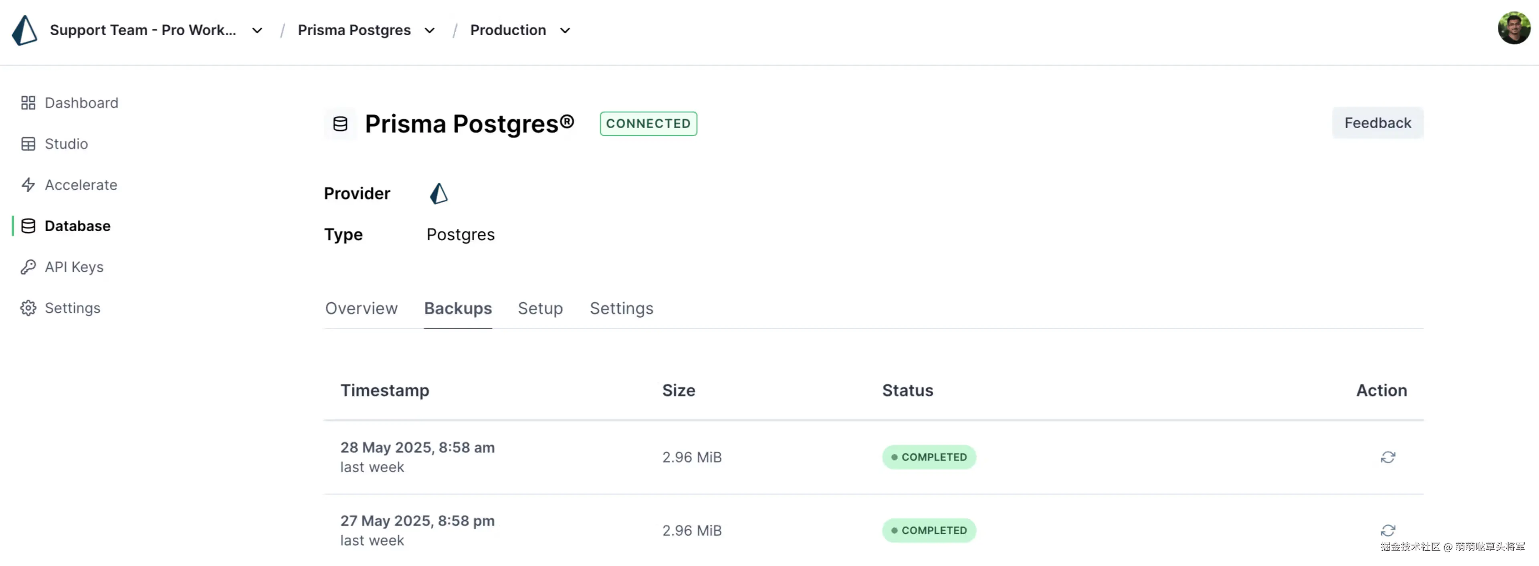1539x566 pixels.
Task: Expand the Production environment dropdown
Action: (x=565, y=30)
